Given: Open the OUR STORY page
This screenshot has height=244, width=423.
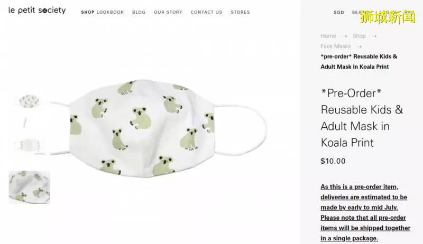Looking at the screenshot, I should [x=168, y=12].
